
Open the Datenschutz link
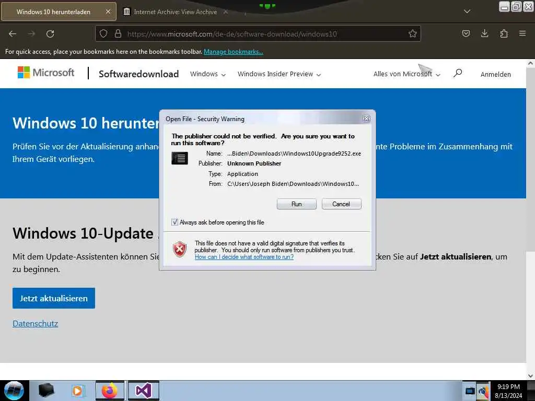click(x=35, y=323)
